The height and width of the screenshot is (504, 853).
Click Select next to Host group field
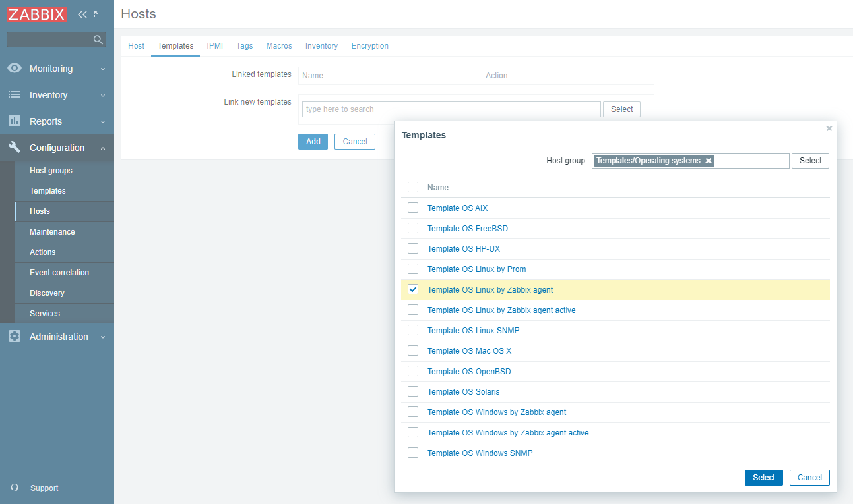[x=810, y=161]
